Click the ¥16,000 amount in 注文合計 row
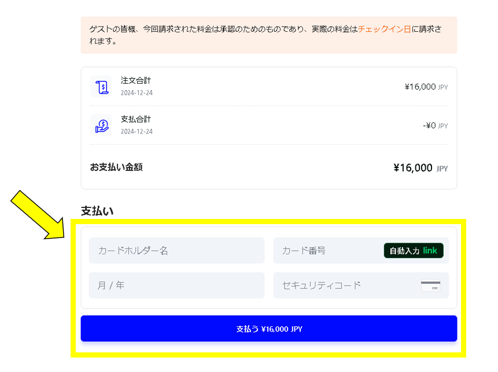The width and height of the screenshot is (498, 372). coord(420,87)
